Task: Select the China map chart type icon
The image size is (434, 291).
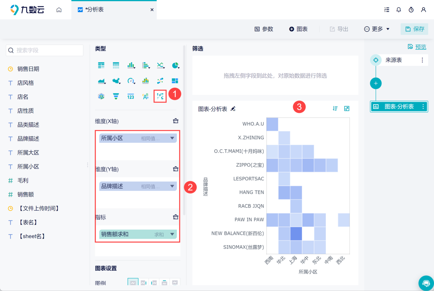Action: (116, 81)
